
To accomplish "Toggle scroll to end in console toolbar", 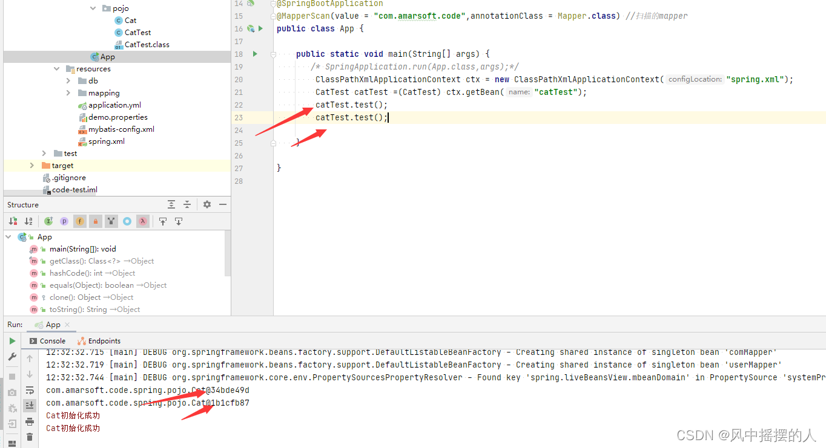I will (x=30, y=405).
